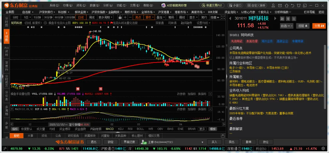Open the 复权 dropdown
The height and width of the screenshot is (153, 329).
tap(149, 17)
